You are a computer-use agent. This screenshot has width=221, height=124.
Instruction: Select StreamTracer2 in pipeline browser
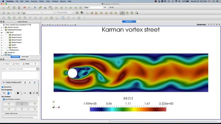coord(17,38)
